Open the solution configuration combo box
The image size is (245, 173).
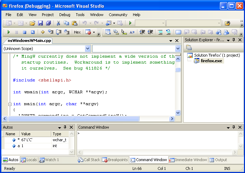[150, 23]
